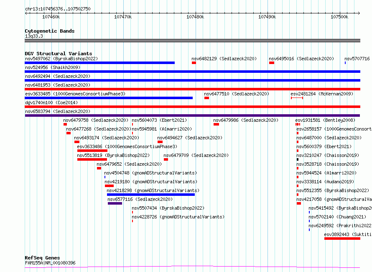372x272 pixels.
Task: Click the RefSeq Genes track title
Action: pyautogui.click(x=42, y=258)
